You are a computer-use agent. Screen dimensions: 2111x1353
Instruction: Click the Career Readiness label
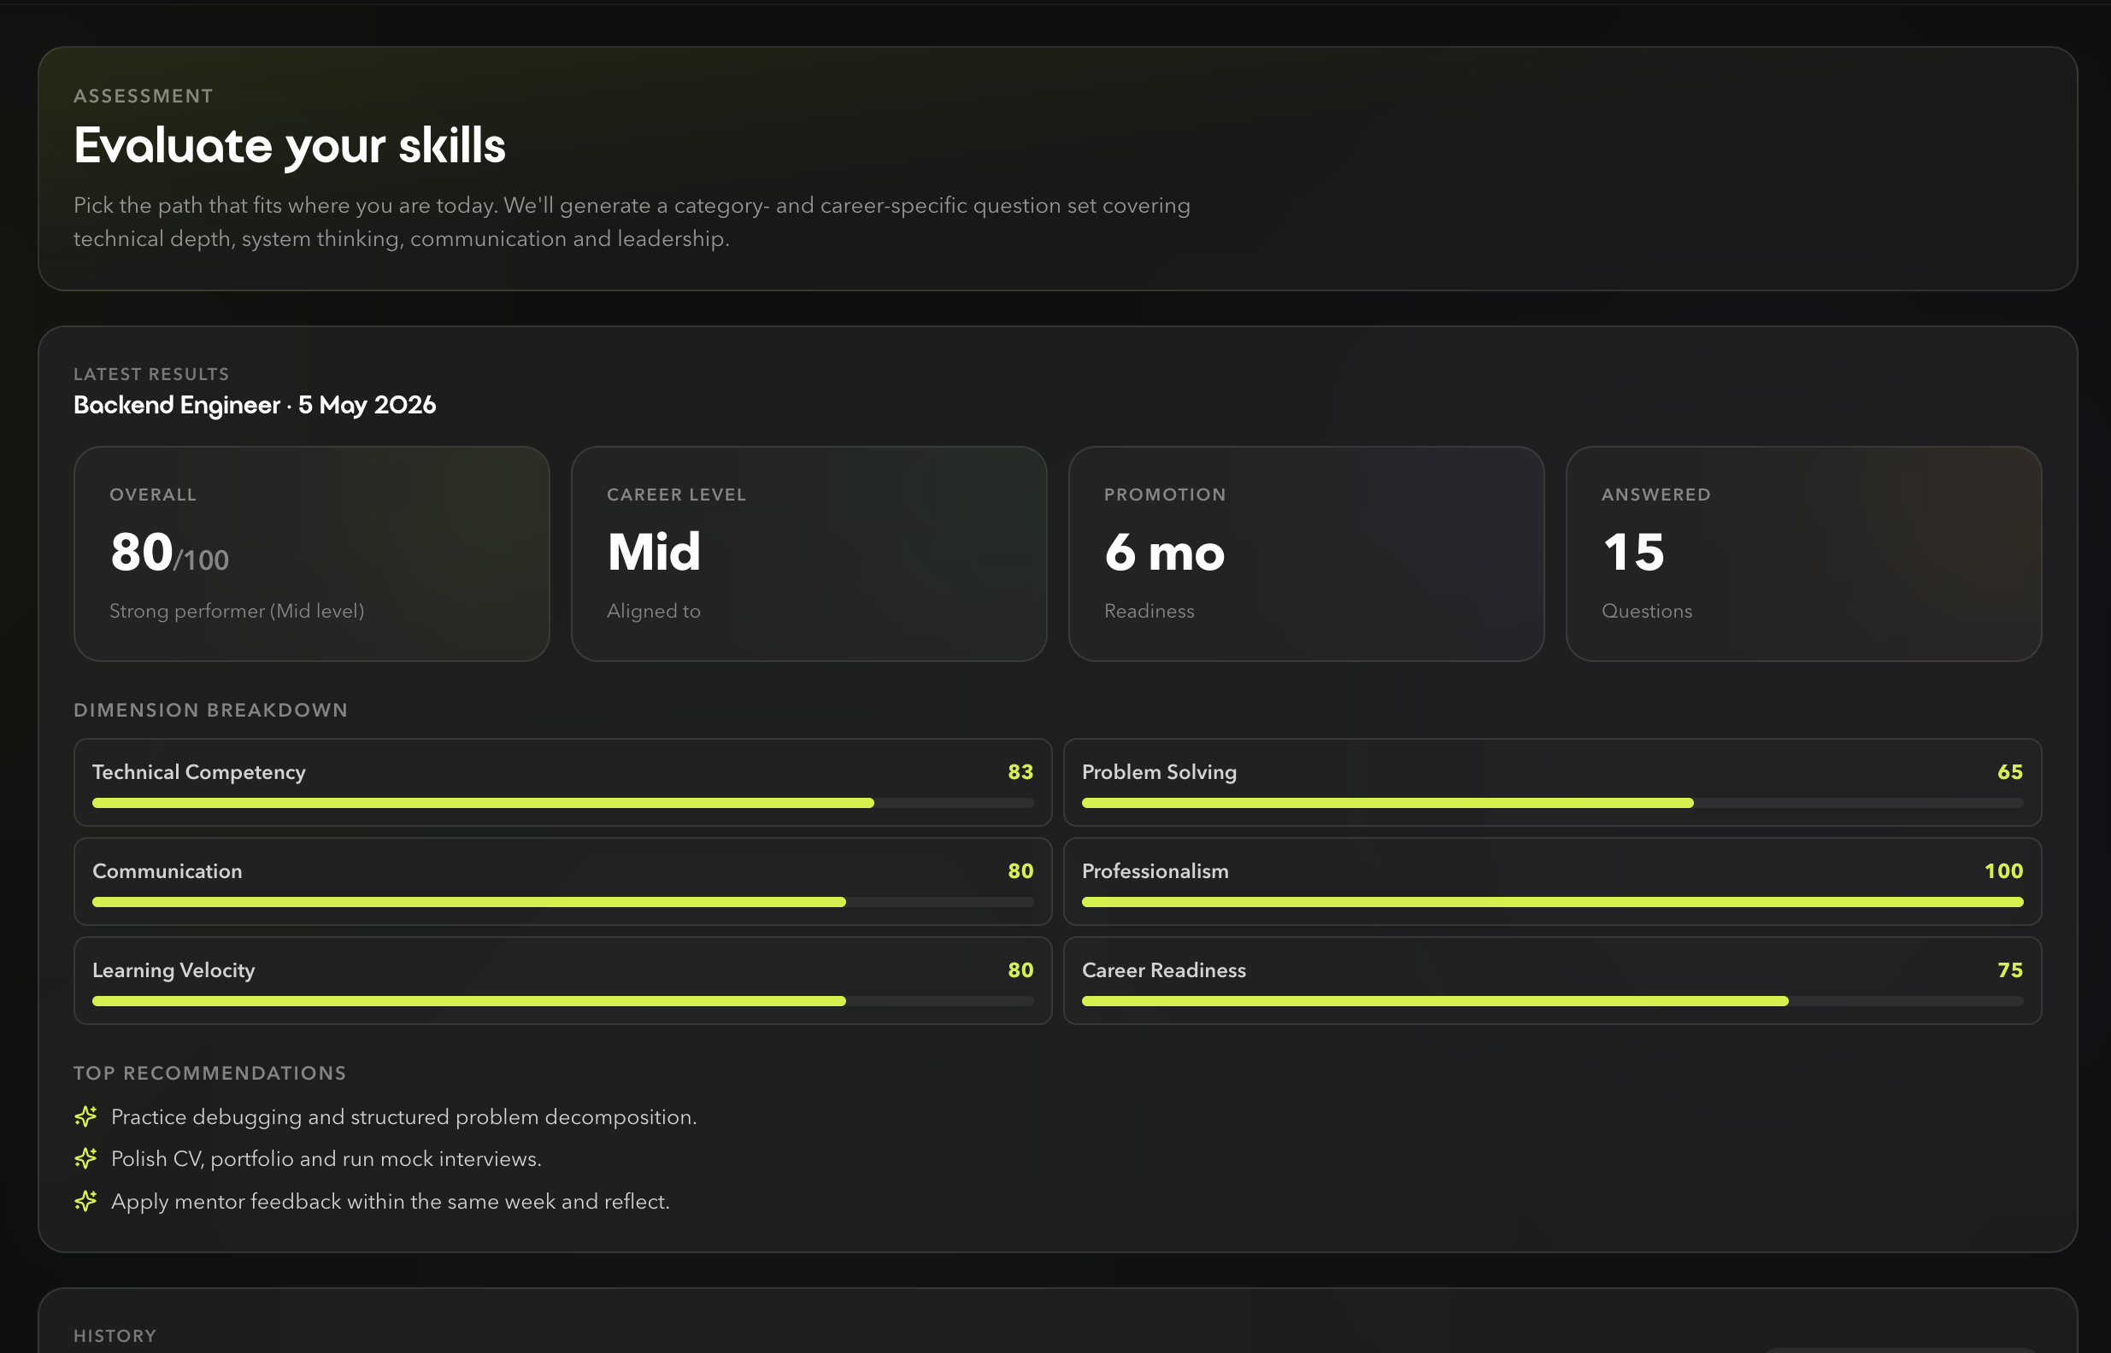tap(1165, 971)
